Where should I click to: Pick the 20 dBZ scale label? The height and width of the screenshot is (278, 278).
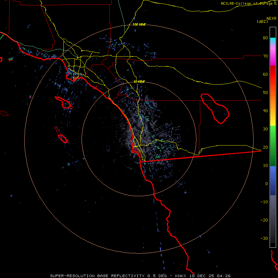click(265, 147)
